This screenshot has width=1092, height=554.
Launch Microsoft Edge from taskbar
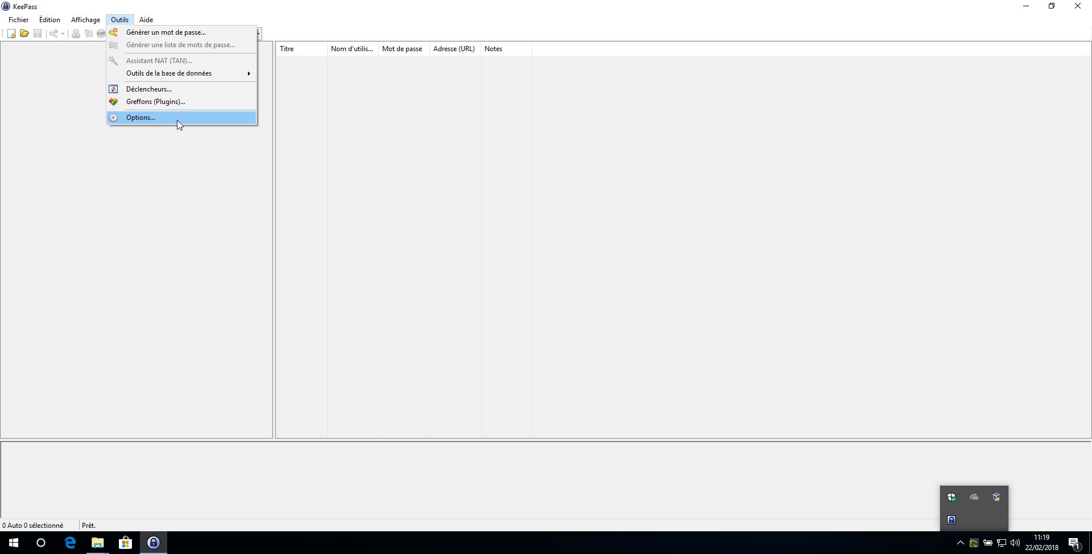click(70, 543)
